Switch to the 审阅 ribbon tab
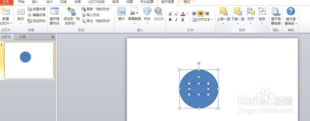This screenshot has width=310, height=121. (x=115, y=2)
